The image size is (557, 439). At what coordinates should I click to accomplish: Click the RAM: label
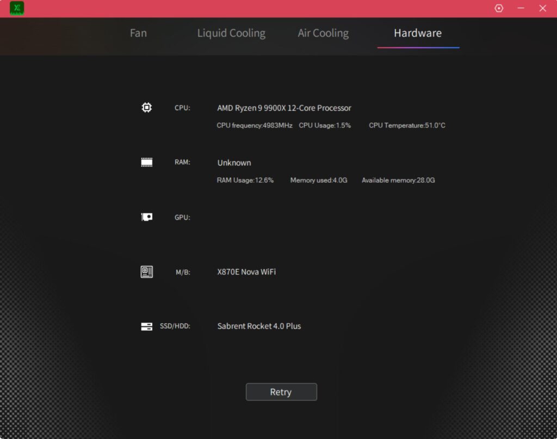tap(182, 162)
